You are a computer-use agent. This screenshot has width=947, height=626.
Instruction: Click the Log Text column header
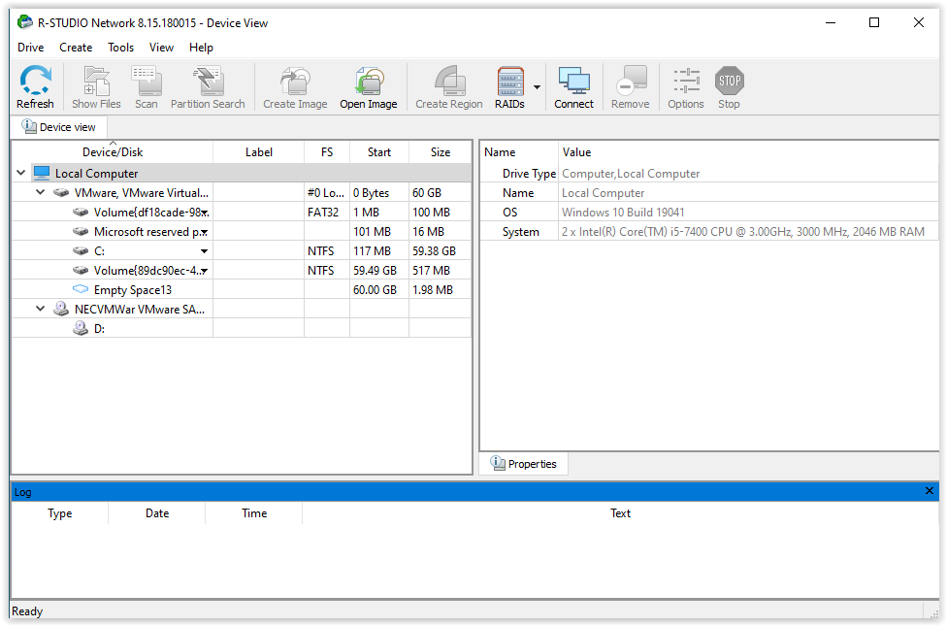click(x=620, y=513)
